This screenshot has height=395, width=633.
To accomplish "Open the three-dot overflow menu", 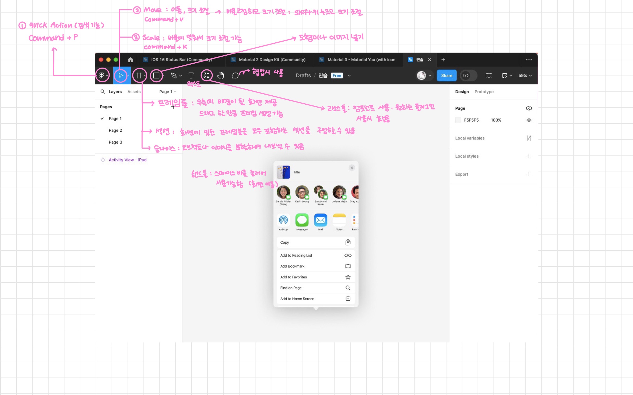I will coord(529,60).
